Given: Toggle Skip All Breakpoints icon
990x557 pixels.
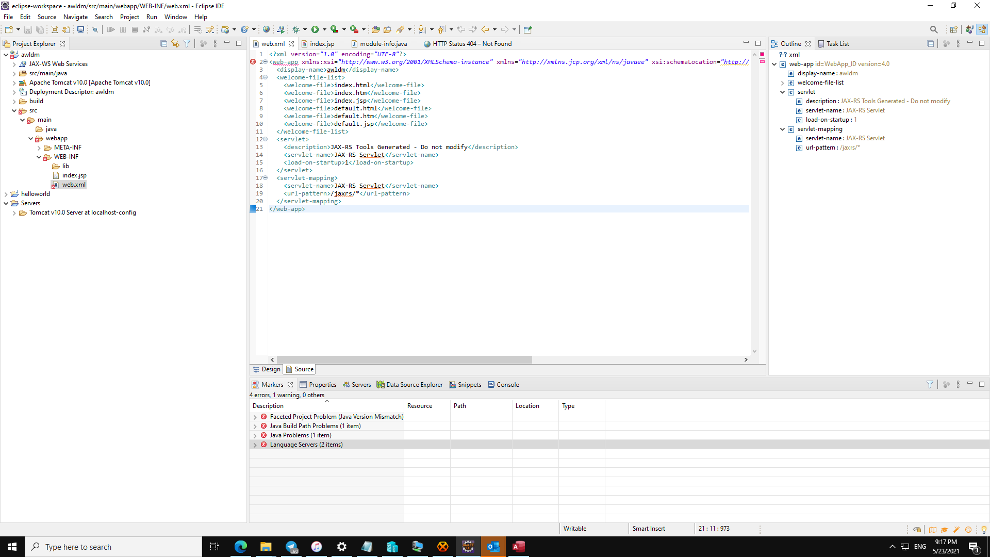Looking at the screenshot, I should [x=95, y=29].
